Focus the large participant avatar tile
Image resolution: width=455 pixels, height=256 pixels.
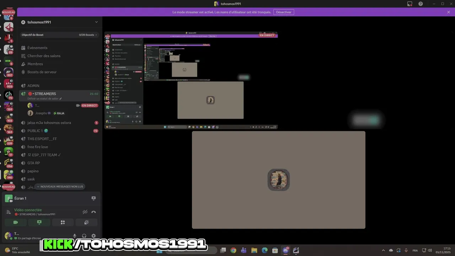point(279,180)
